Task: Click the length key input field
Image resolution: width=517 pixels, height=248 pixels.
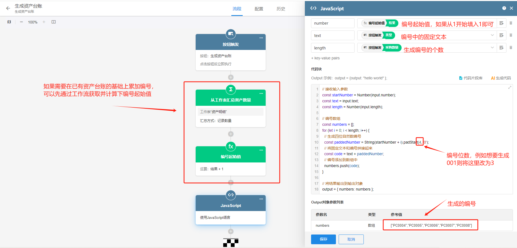Action: point(333,48)
